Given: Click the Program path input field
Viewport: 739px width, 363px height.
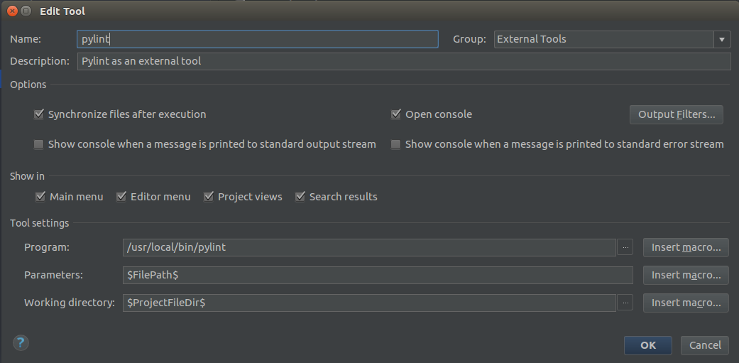Looking at the screenshot, I should [369, 247].
